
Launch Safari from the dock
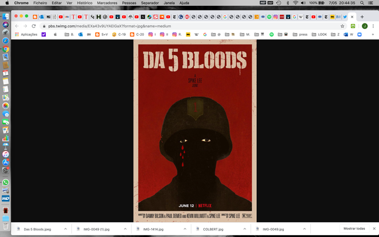pos(5,41)
